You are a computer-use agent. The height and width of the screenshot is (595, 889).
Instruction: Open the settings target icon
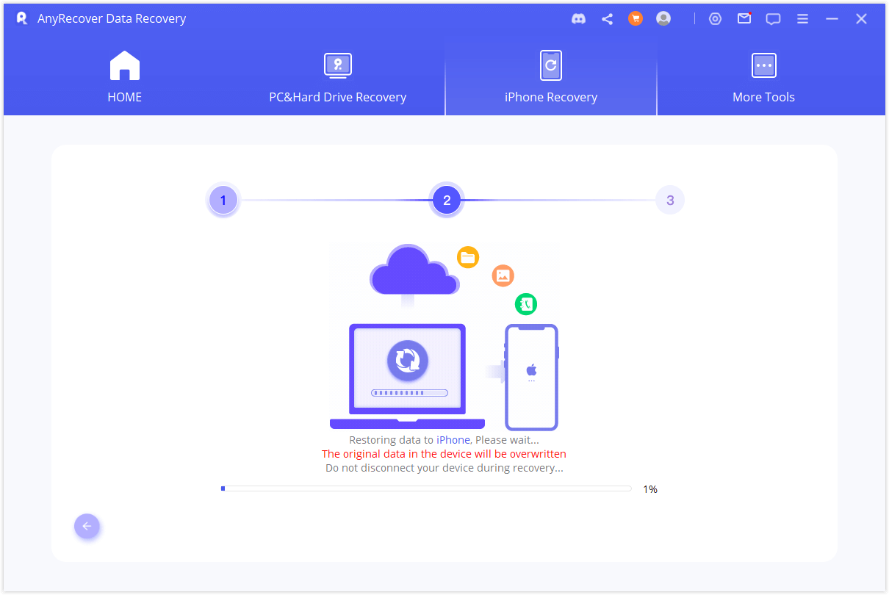715,19
